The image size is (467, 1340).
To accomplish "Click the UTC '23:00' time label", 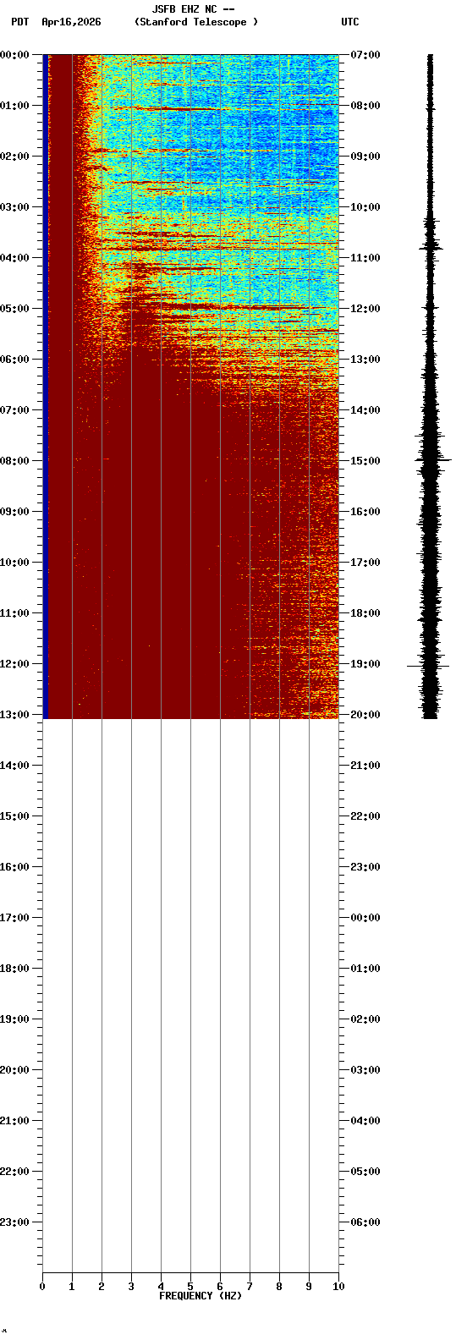I will 365,867.
